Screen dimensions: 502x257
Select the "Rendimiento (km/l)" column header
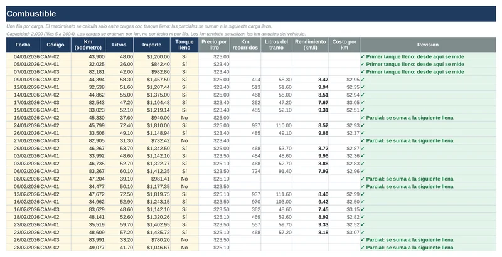coord(311,45)
